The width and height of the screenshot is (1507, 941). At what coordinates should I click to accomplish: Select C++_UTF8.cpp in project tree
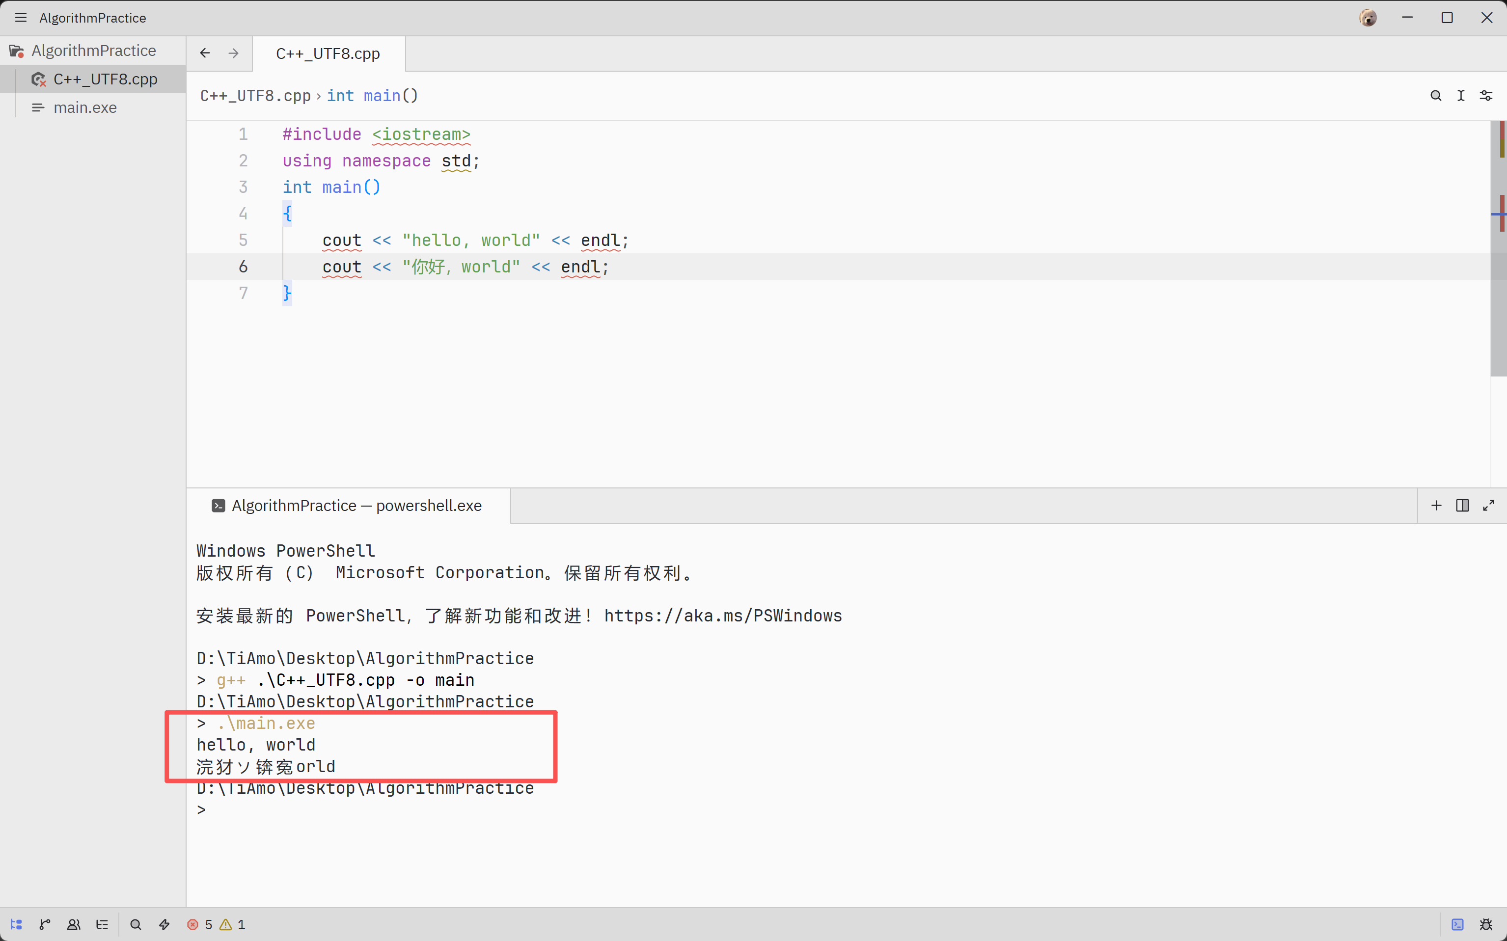pos(93,79)
